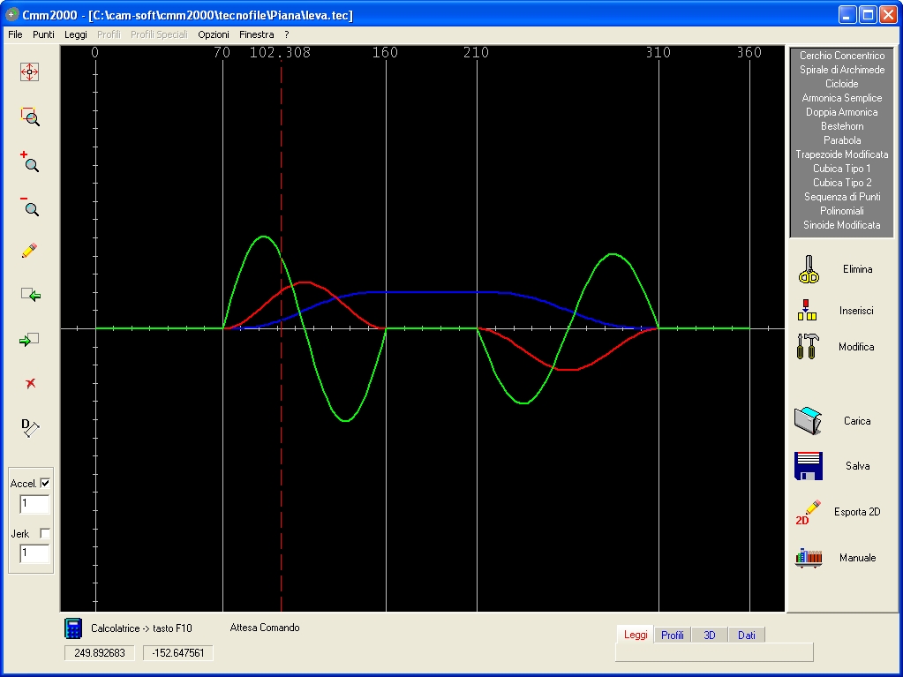
Task: Enable the Jerk checkbox
Action: (45, 534)
